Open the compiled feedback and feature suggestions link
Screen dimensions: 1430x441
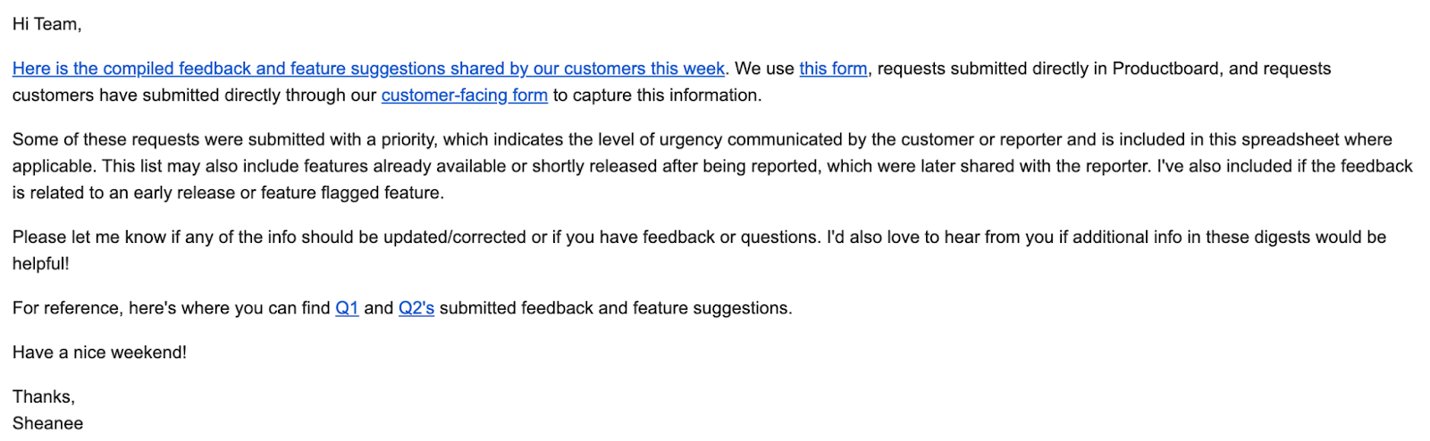pos(368,69)
